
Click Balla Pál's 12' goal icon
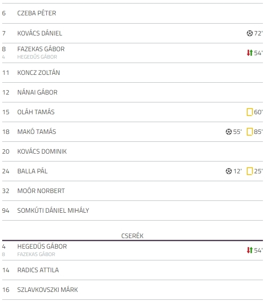click(229, 171)
